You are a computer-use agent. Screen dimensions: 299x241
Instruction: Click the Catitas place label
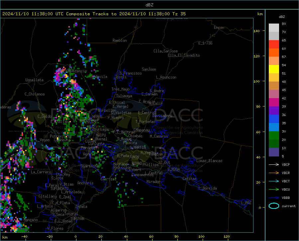point(189,179)
